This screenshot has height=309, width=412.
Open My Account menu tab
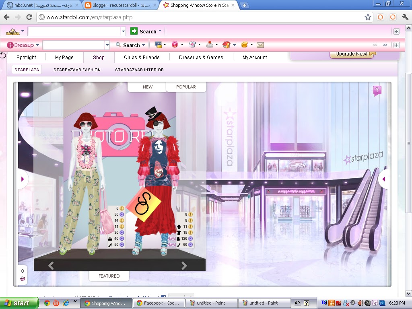click(x=255, y=57)
